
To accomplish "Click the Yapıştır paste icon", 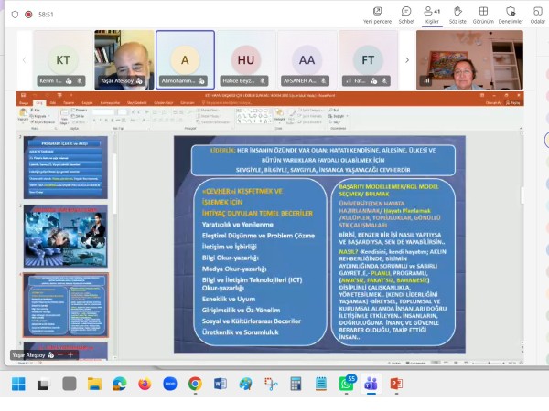I will pyautogui.click(x=23, y=114).
